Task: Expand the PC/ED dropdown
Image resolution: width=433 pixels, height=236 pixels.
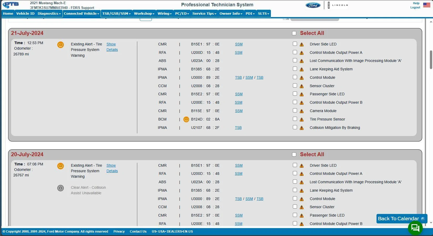Action: point(182,14)
